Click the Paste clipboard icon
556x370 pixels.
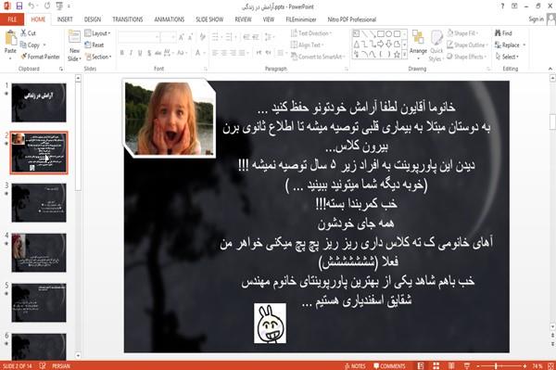point(10,38)
